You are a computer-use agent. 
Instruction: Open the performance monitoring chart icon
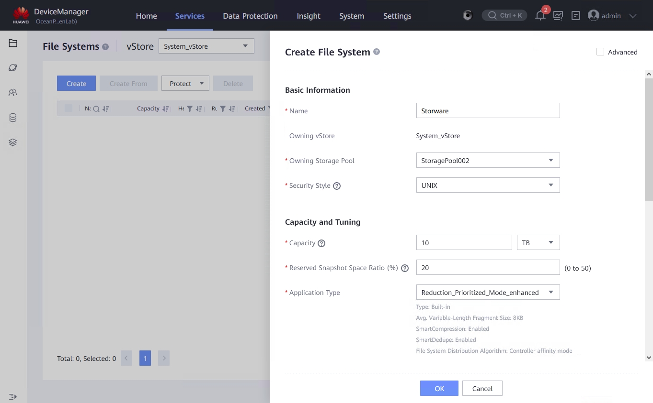coord(558,16)
